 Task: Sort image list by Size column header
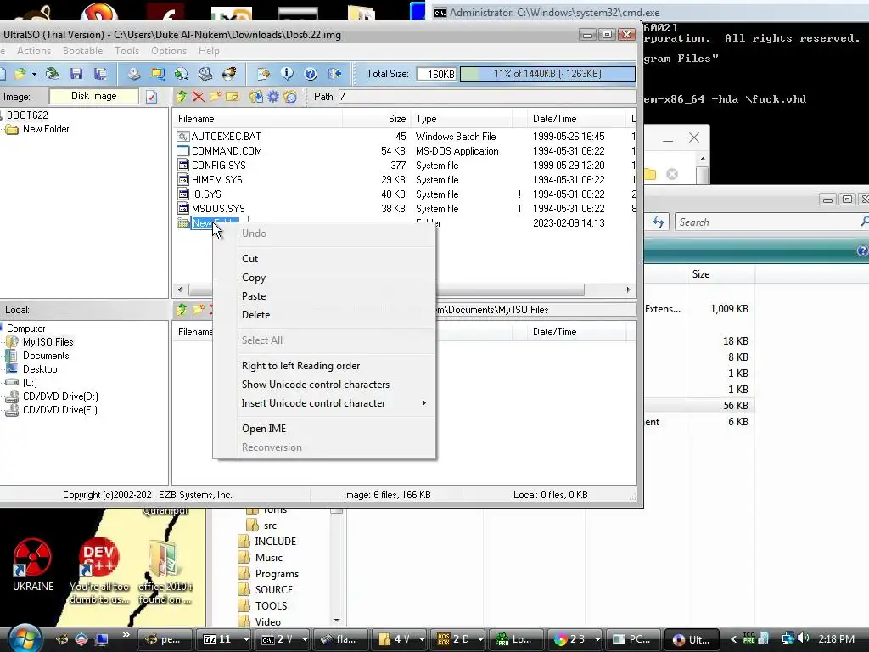[376, 119]
